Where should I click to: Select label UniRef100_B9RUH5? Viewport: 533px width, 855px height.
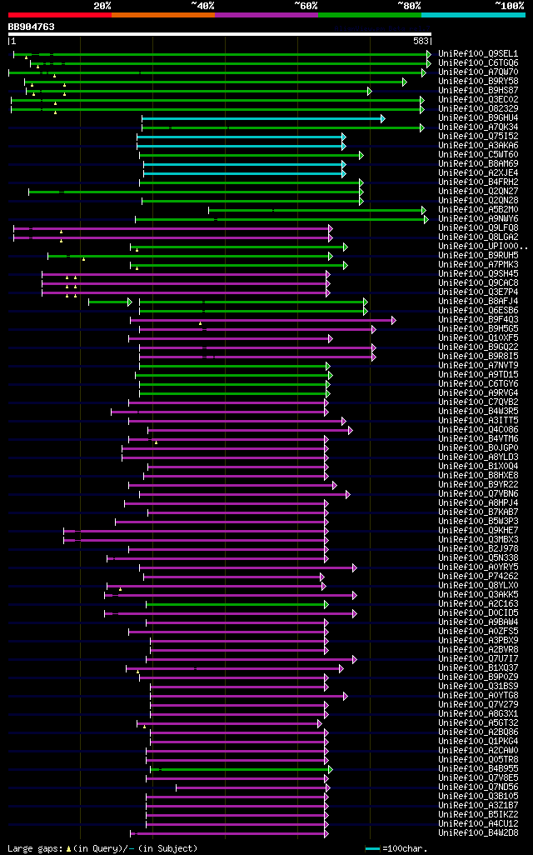point(478,255)
